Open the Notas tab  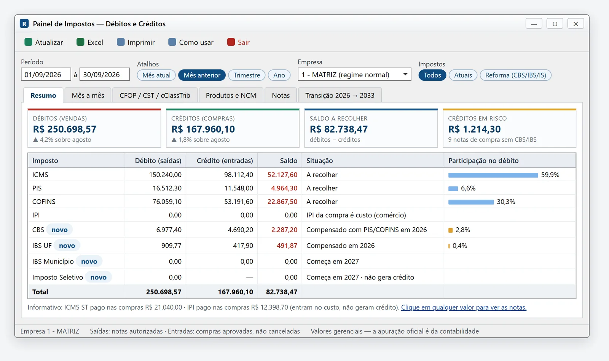tap(281, 95)
